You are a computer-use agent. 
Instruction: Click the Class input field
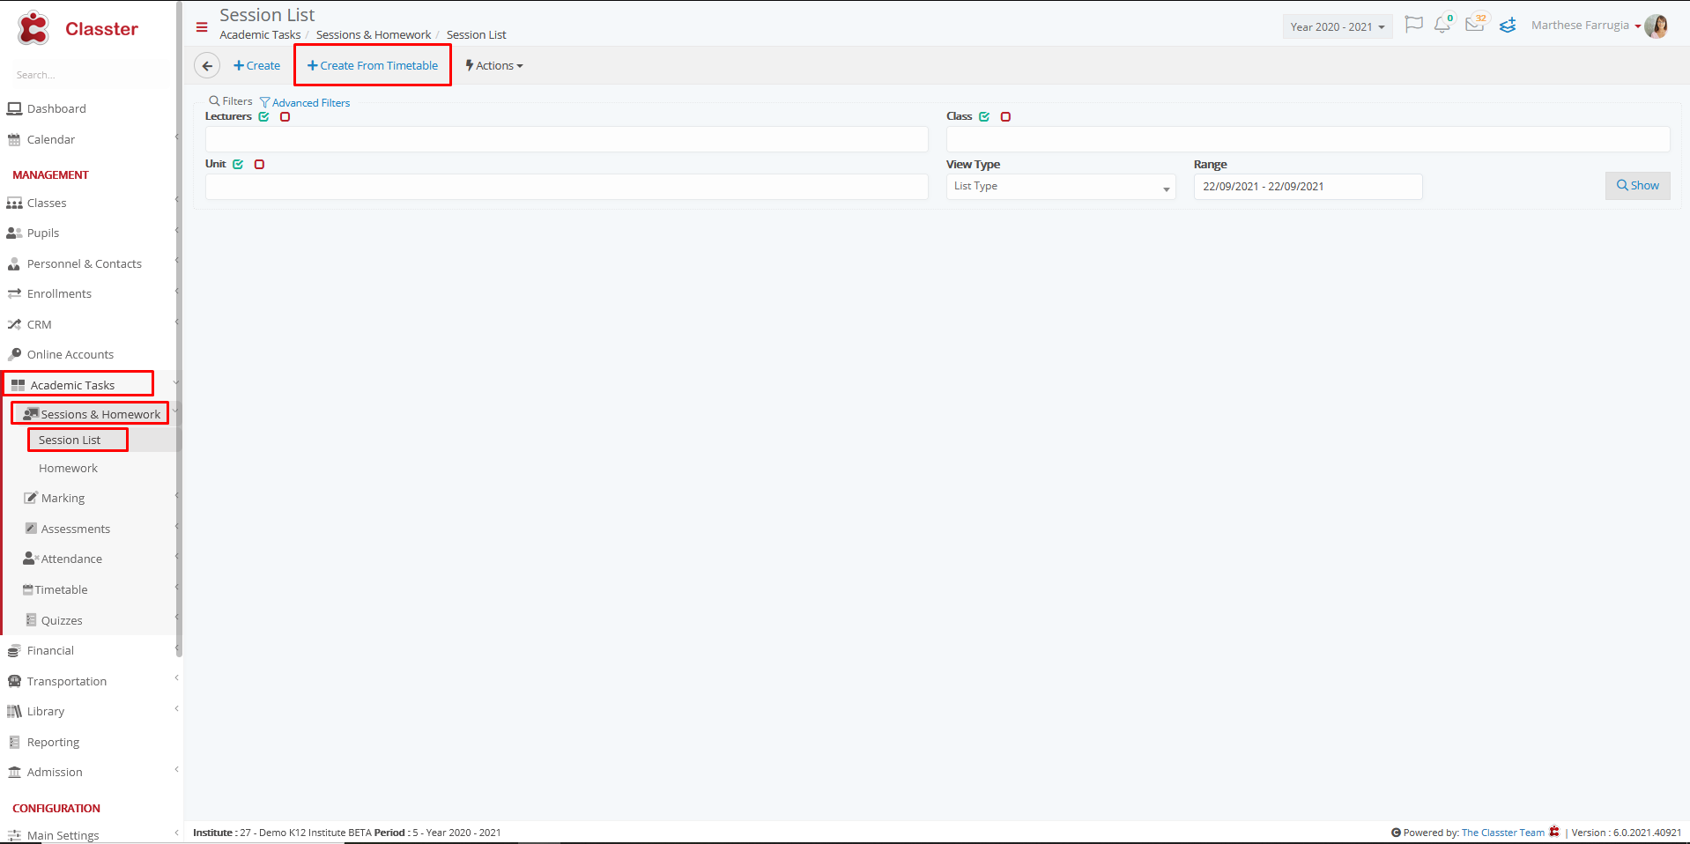(1308, 139)
